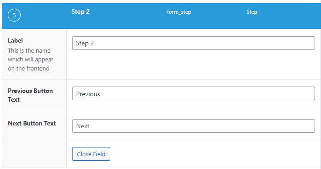Click the bold Label caption text

(x=15, y=40)
